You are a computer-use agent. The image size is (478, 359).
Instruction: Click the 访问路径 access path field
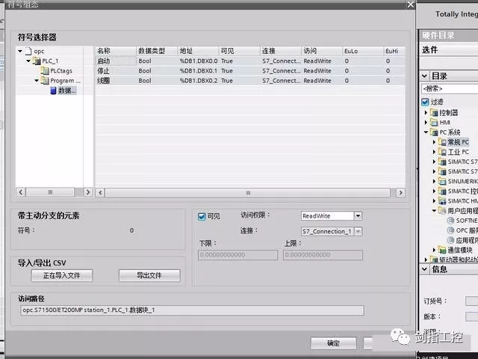pyautogui.click(x=191, y=310)
